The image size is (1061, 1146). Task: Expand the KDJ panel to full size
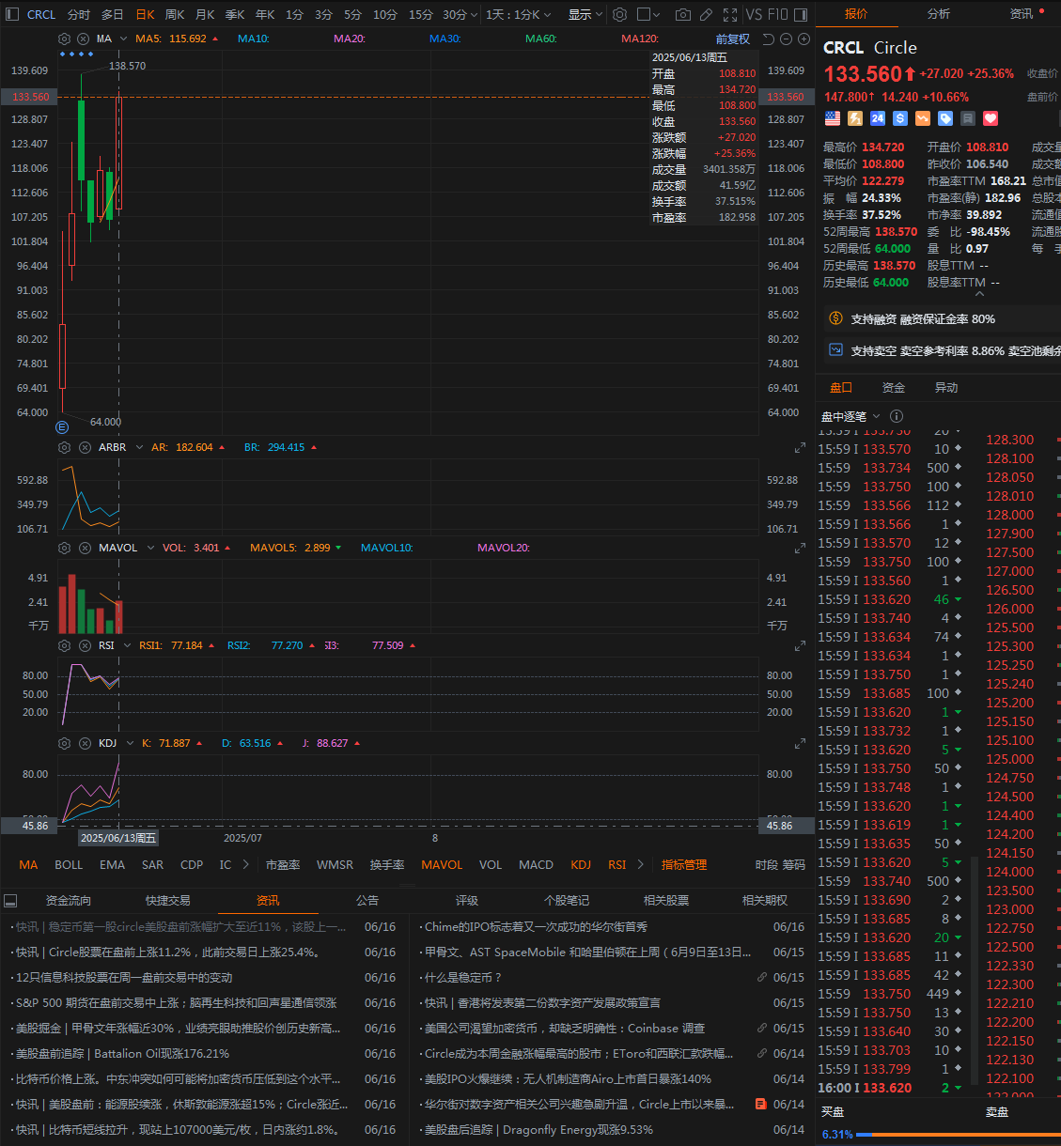(x=800, y=744)
